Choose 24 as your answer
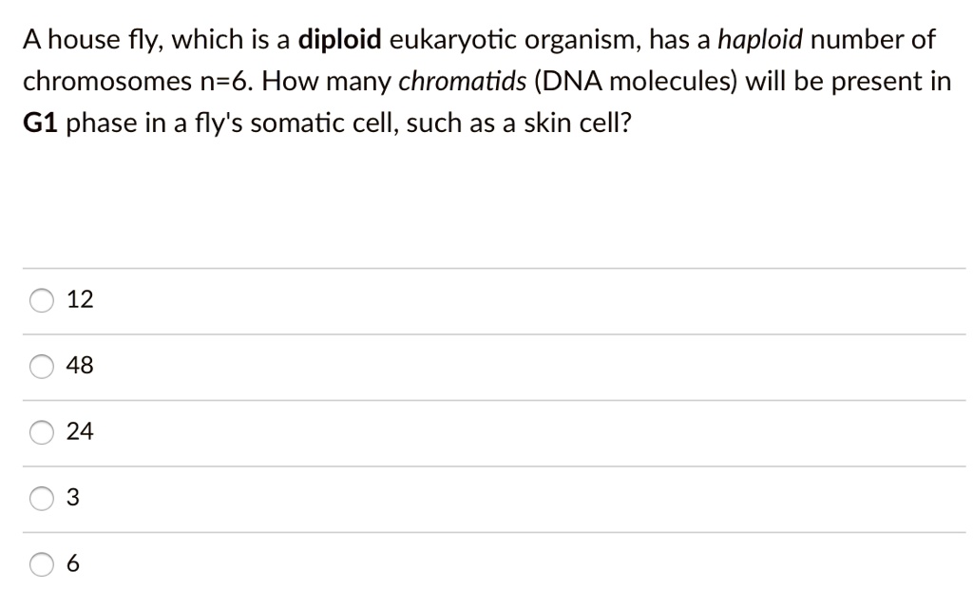The image size is (973, 608). [79, 432]
